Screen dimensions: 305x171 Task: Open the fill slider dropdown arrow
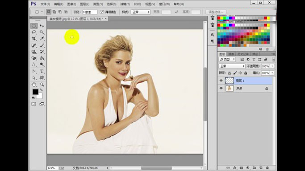tap(272, 73)
